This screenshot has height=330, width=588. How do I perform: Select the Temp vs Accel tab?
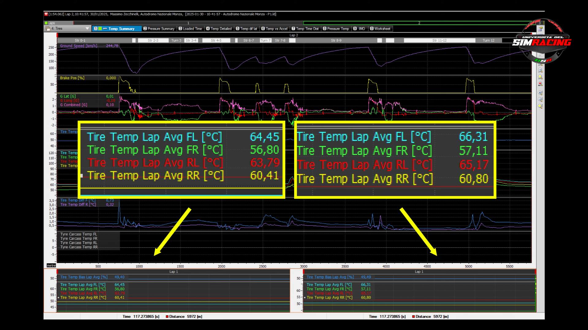(274, 29)
